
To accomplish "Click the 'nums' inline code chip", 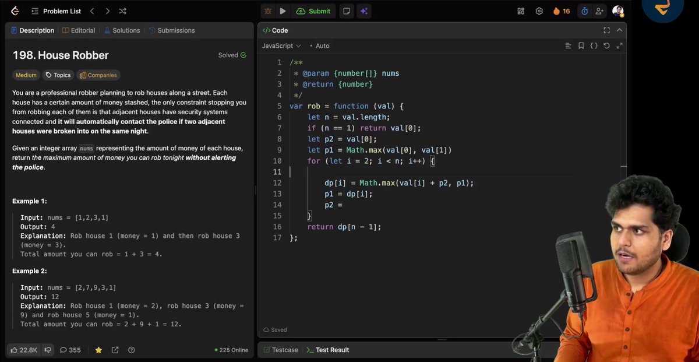I will pos(86,149).
